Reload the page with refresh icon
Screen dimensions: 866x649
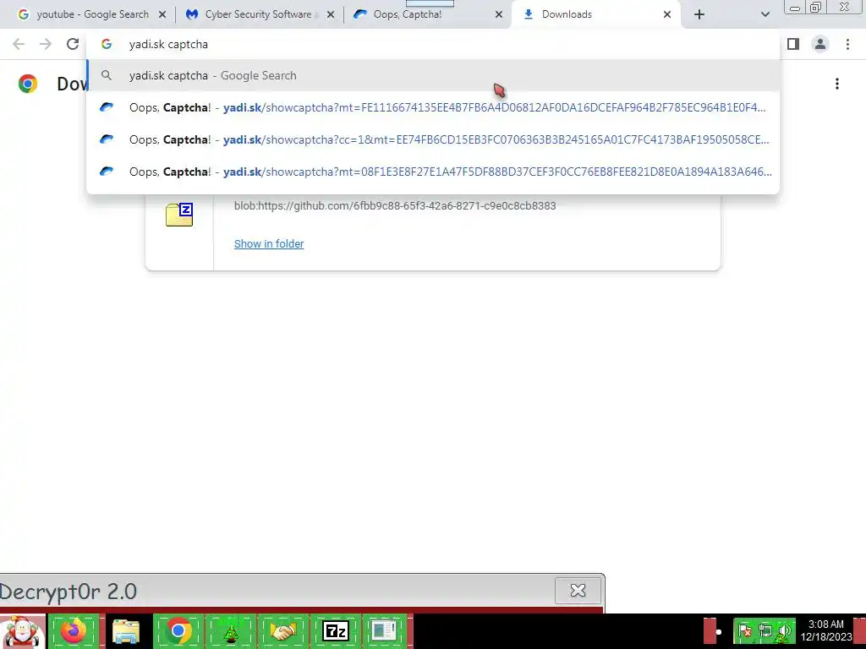click(x=73, y=44)
